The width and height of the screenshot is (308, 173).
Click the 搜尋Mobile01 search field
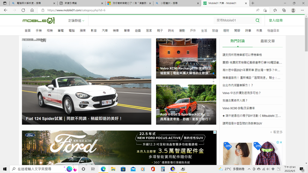(x=235, y=20)
